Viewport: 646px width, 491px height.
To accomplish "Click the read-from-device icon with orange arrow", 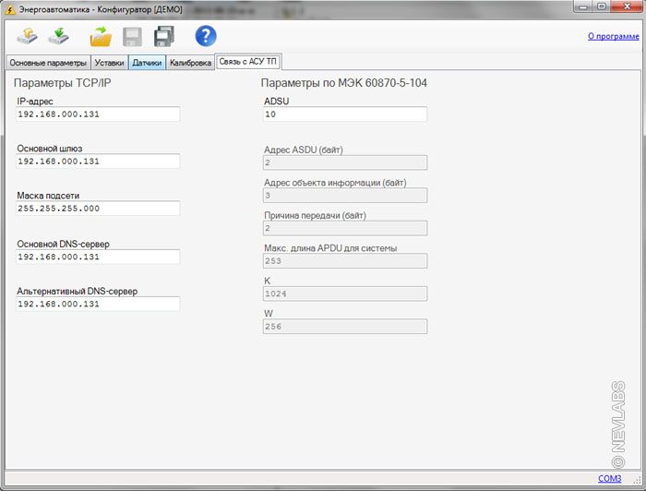I will [28, 36].
